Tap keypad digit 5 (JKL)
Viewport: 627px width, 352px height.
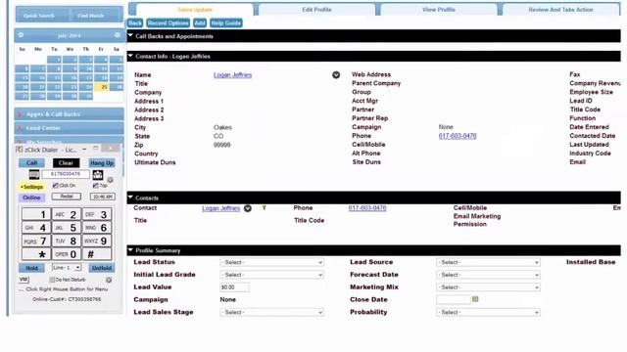[x=67, y=228]
